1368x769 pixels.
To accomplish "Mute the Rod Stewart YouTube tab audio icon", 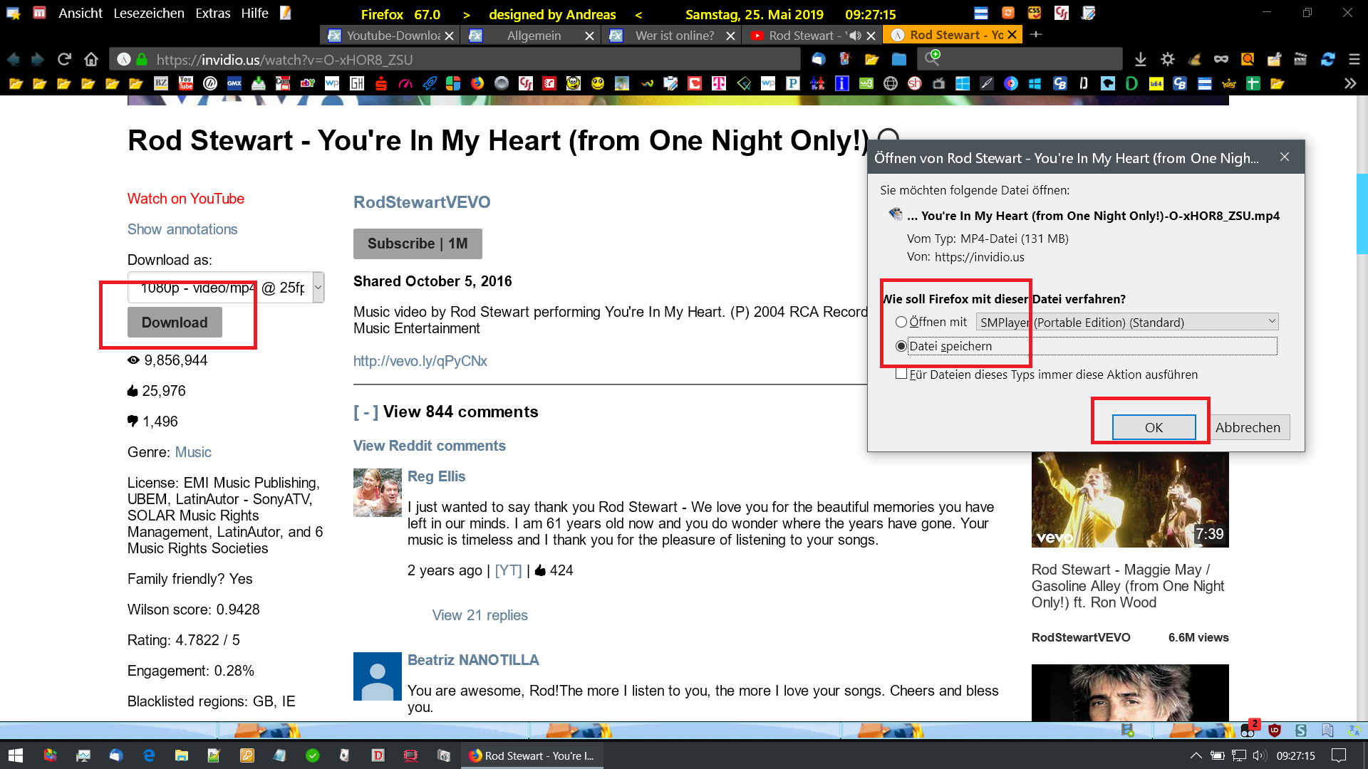I will 855,36.
